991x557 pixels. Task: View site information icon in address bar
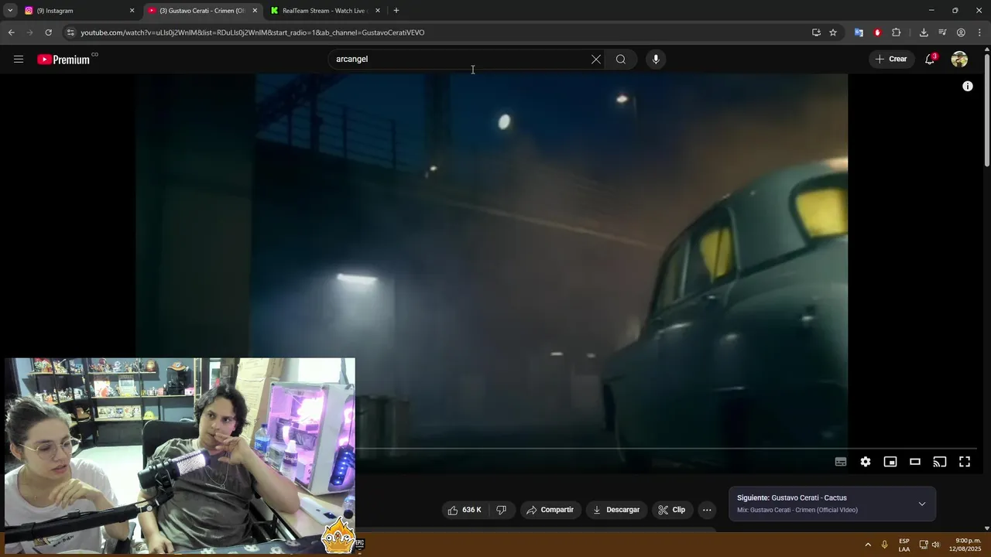tap(70, 32)
